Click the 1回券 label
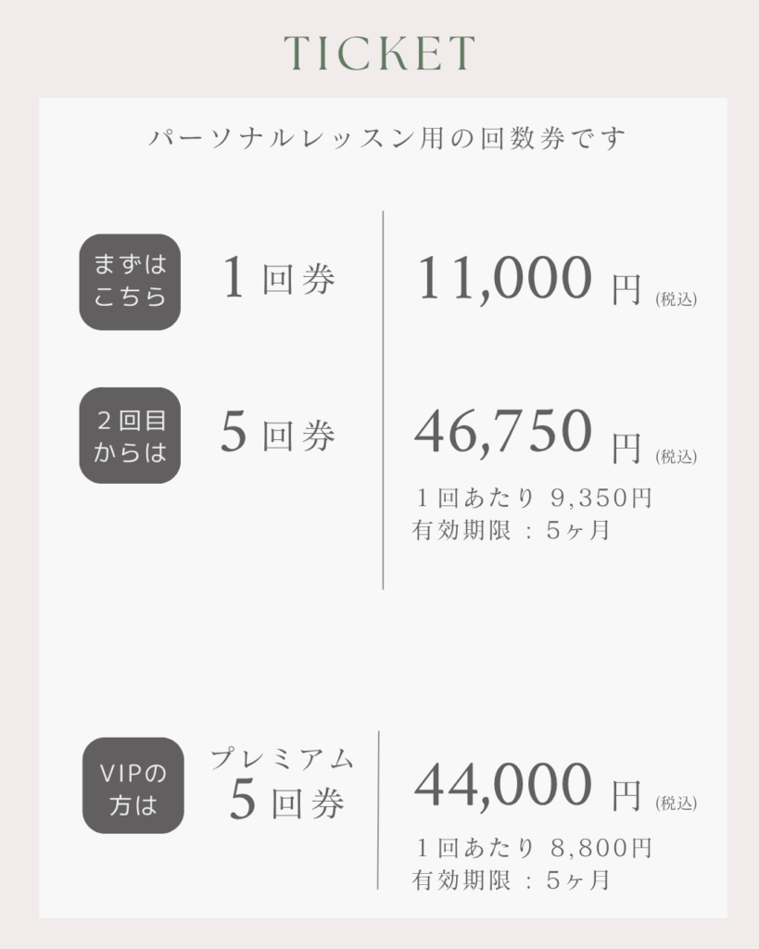This screenshot has height=949, width=759. point(278,278)
